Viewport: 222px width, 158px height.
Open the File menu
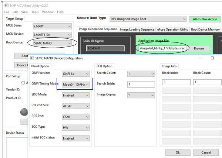(7, 12)
